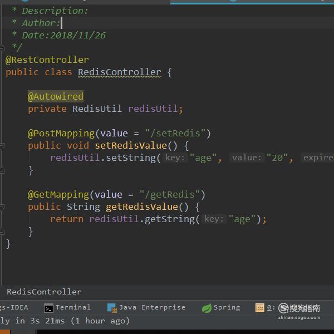This screenshot has height=334, width=334.
Task: Click the return keyword
Action: tap(67, 219)
